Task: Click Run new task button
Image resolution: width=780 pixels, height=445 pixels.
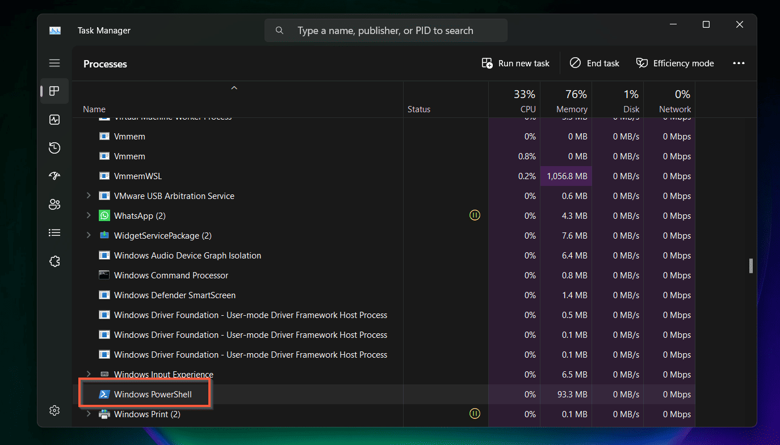Action: click(x=515, y=63)
